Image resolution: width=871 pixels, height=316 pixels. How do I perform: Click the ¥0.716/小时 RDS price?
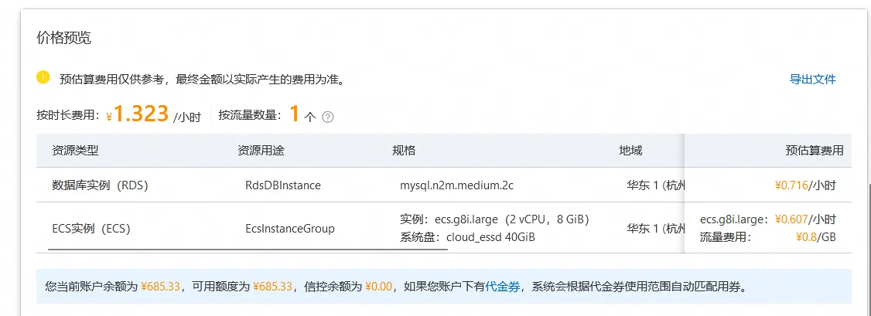804,185
